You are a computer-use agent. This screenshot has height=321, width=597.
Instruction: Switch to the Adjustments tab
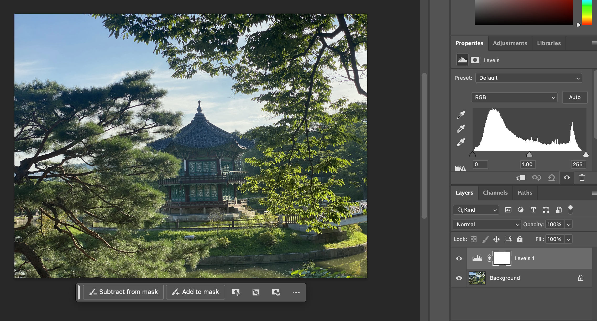[x=510, y=43]
